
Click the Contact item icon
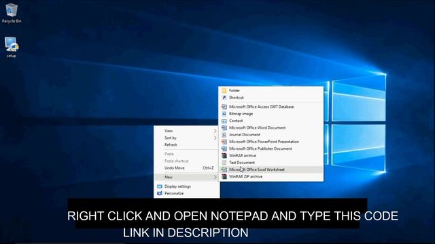pyautogui.click(x=224, y=121)
